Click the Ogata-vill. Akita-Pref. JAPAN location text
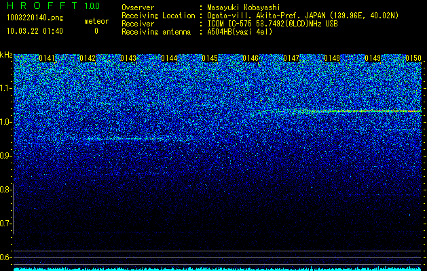 pyautogui.click(x=303, y=16)
